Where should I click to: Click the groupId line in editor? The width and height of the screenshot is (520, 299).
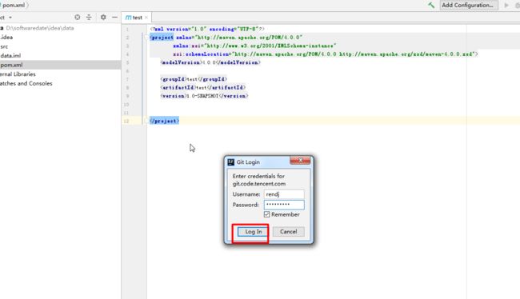[x=194, y=79]
